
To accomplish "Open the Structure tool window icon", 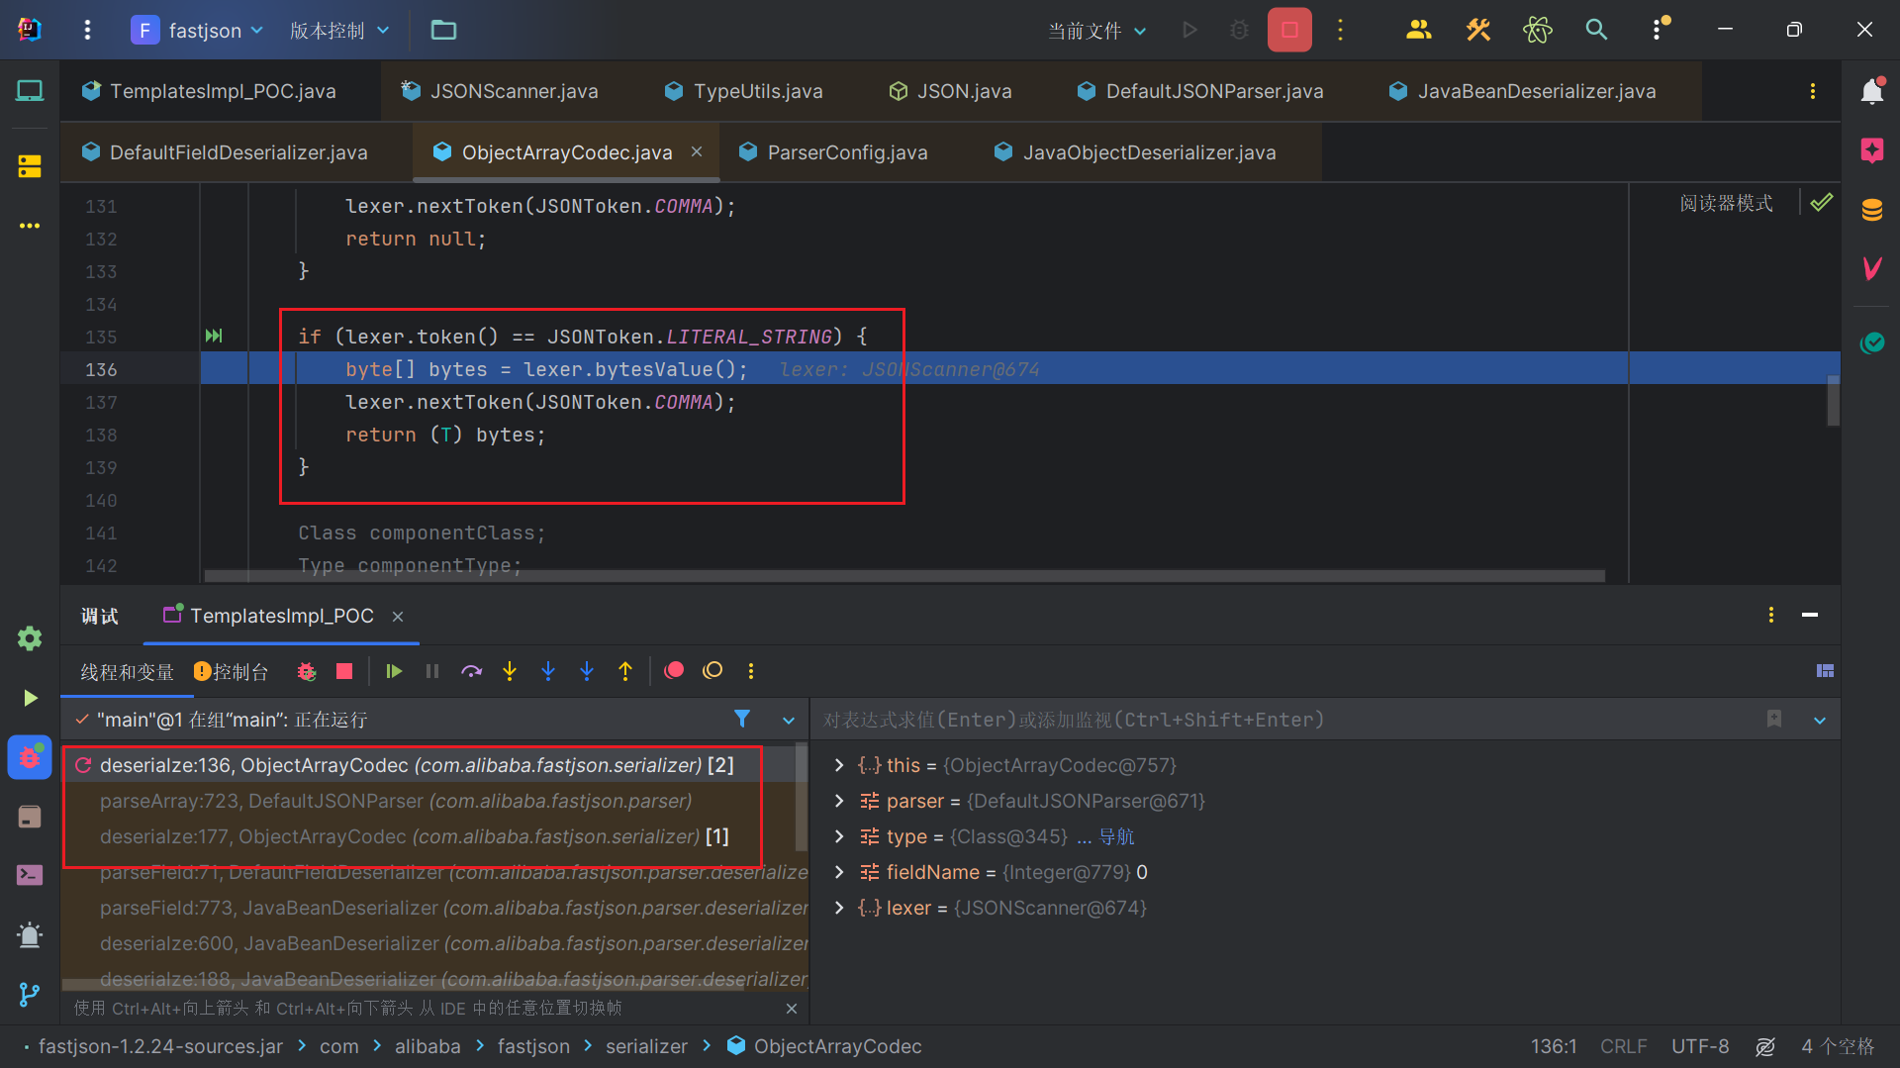I will tap(30, 165).
